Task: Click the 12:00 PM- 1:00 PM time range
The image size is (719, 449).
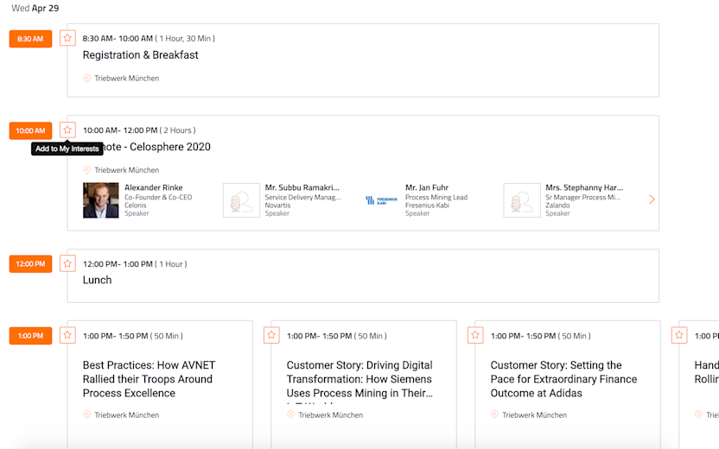Action: coord(118,264)
